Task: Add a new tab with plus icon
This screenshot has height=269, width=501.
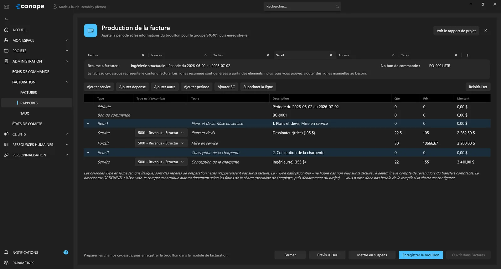Action: tap(467, 55)
